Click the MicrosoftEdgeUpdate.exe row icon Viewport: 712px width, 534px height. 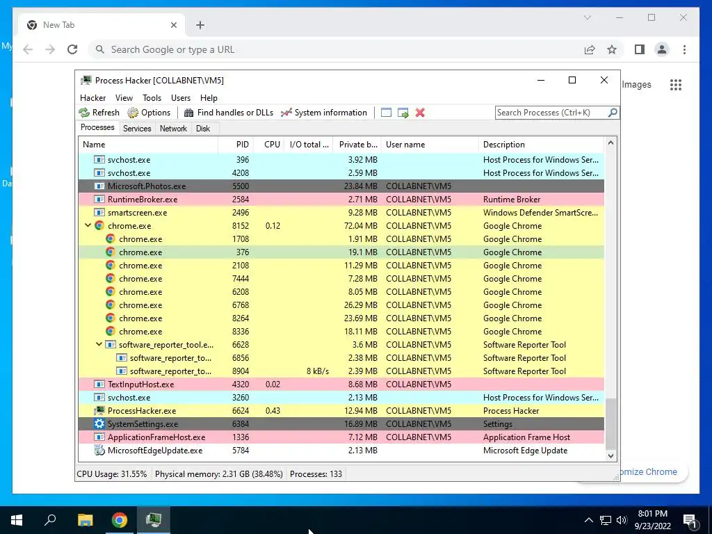(x=99, y=451)
